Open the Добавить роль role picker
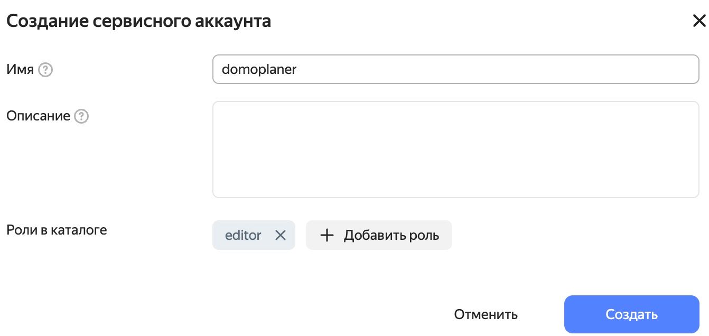 (379, 235)
